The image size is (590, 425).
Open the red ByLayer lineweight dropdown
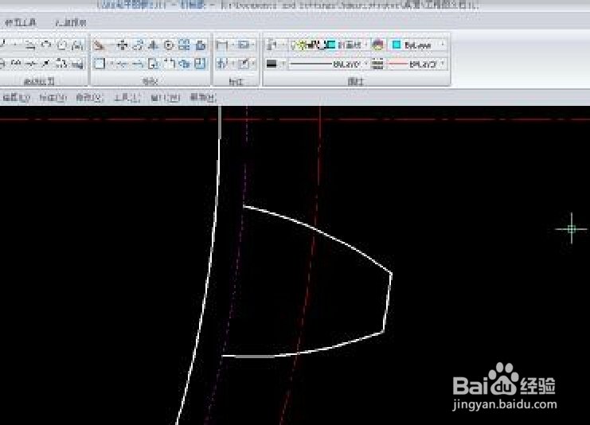[x=417, y=64]
